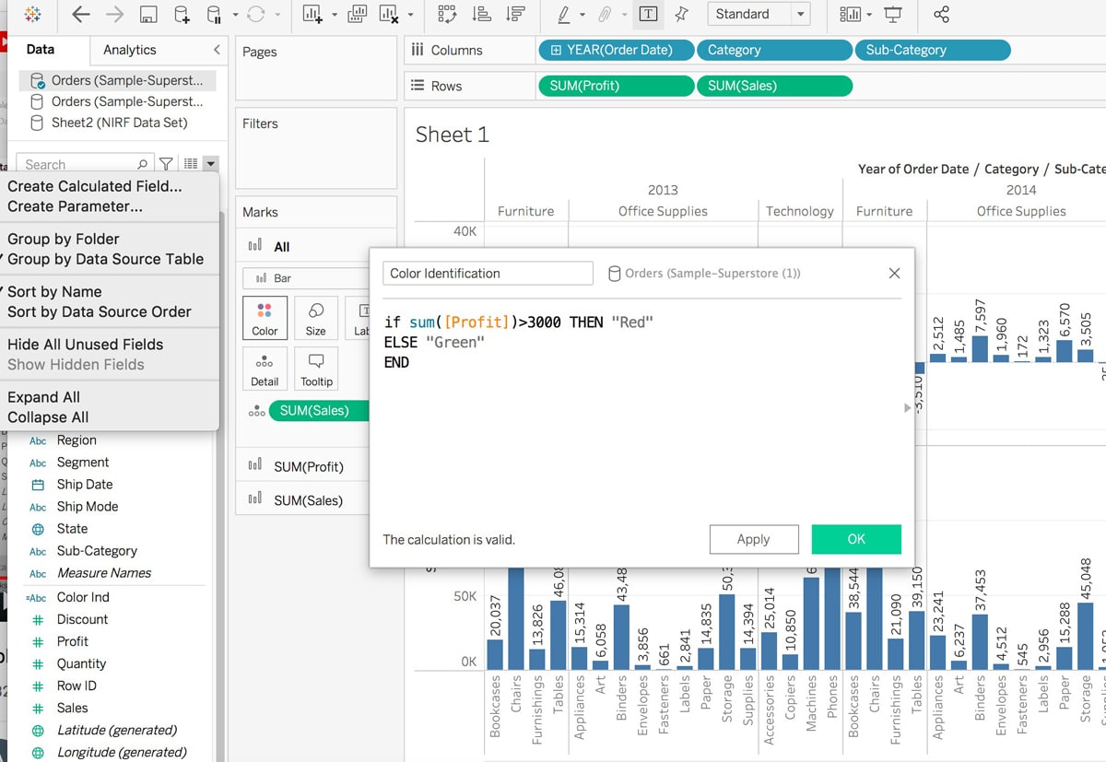The height and width of the screenshot is (762, 1106).
Task: Switch to the Analytics tab
Action: point(129,50)
